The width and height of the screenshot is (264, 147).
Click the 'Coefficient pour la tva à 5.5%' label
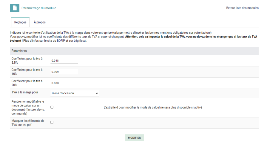point(27,61)
